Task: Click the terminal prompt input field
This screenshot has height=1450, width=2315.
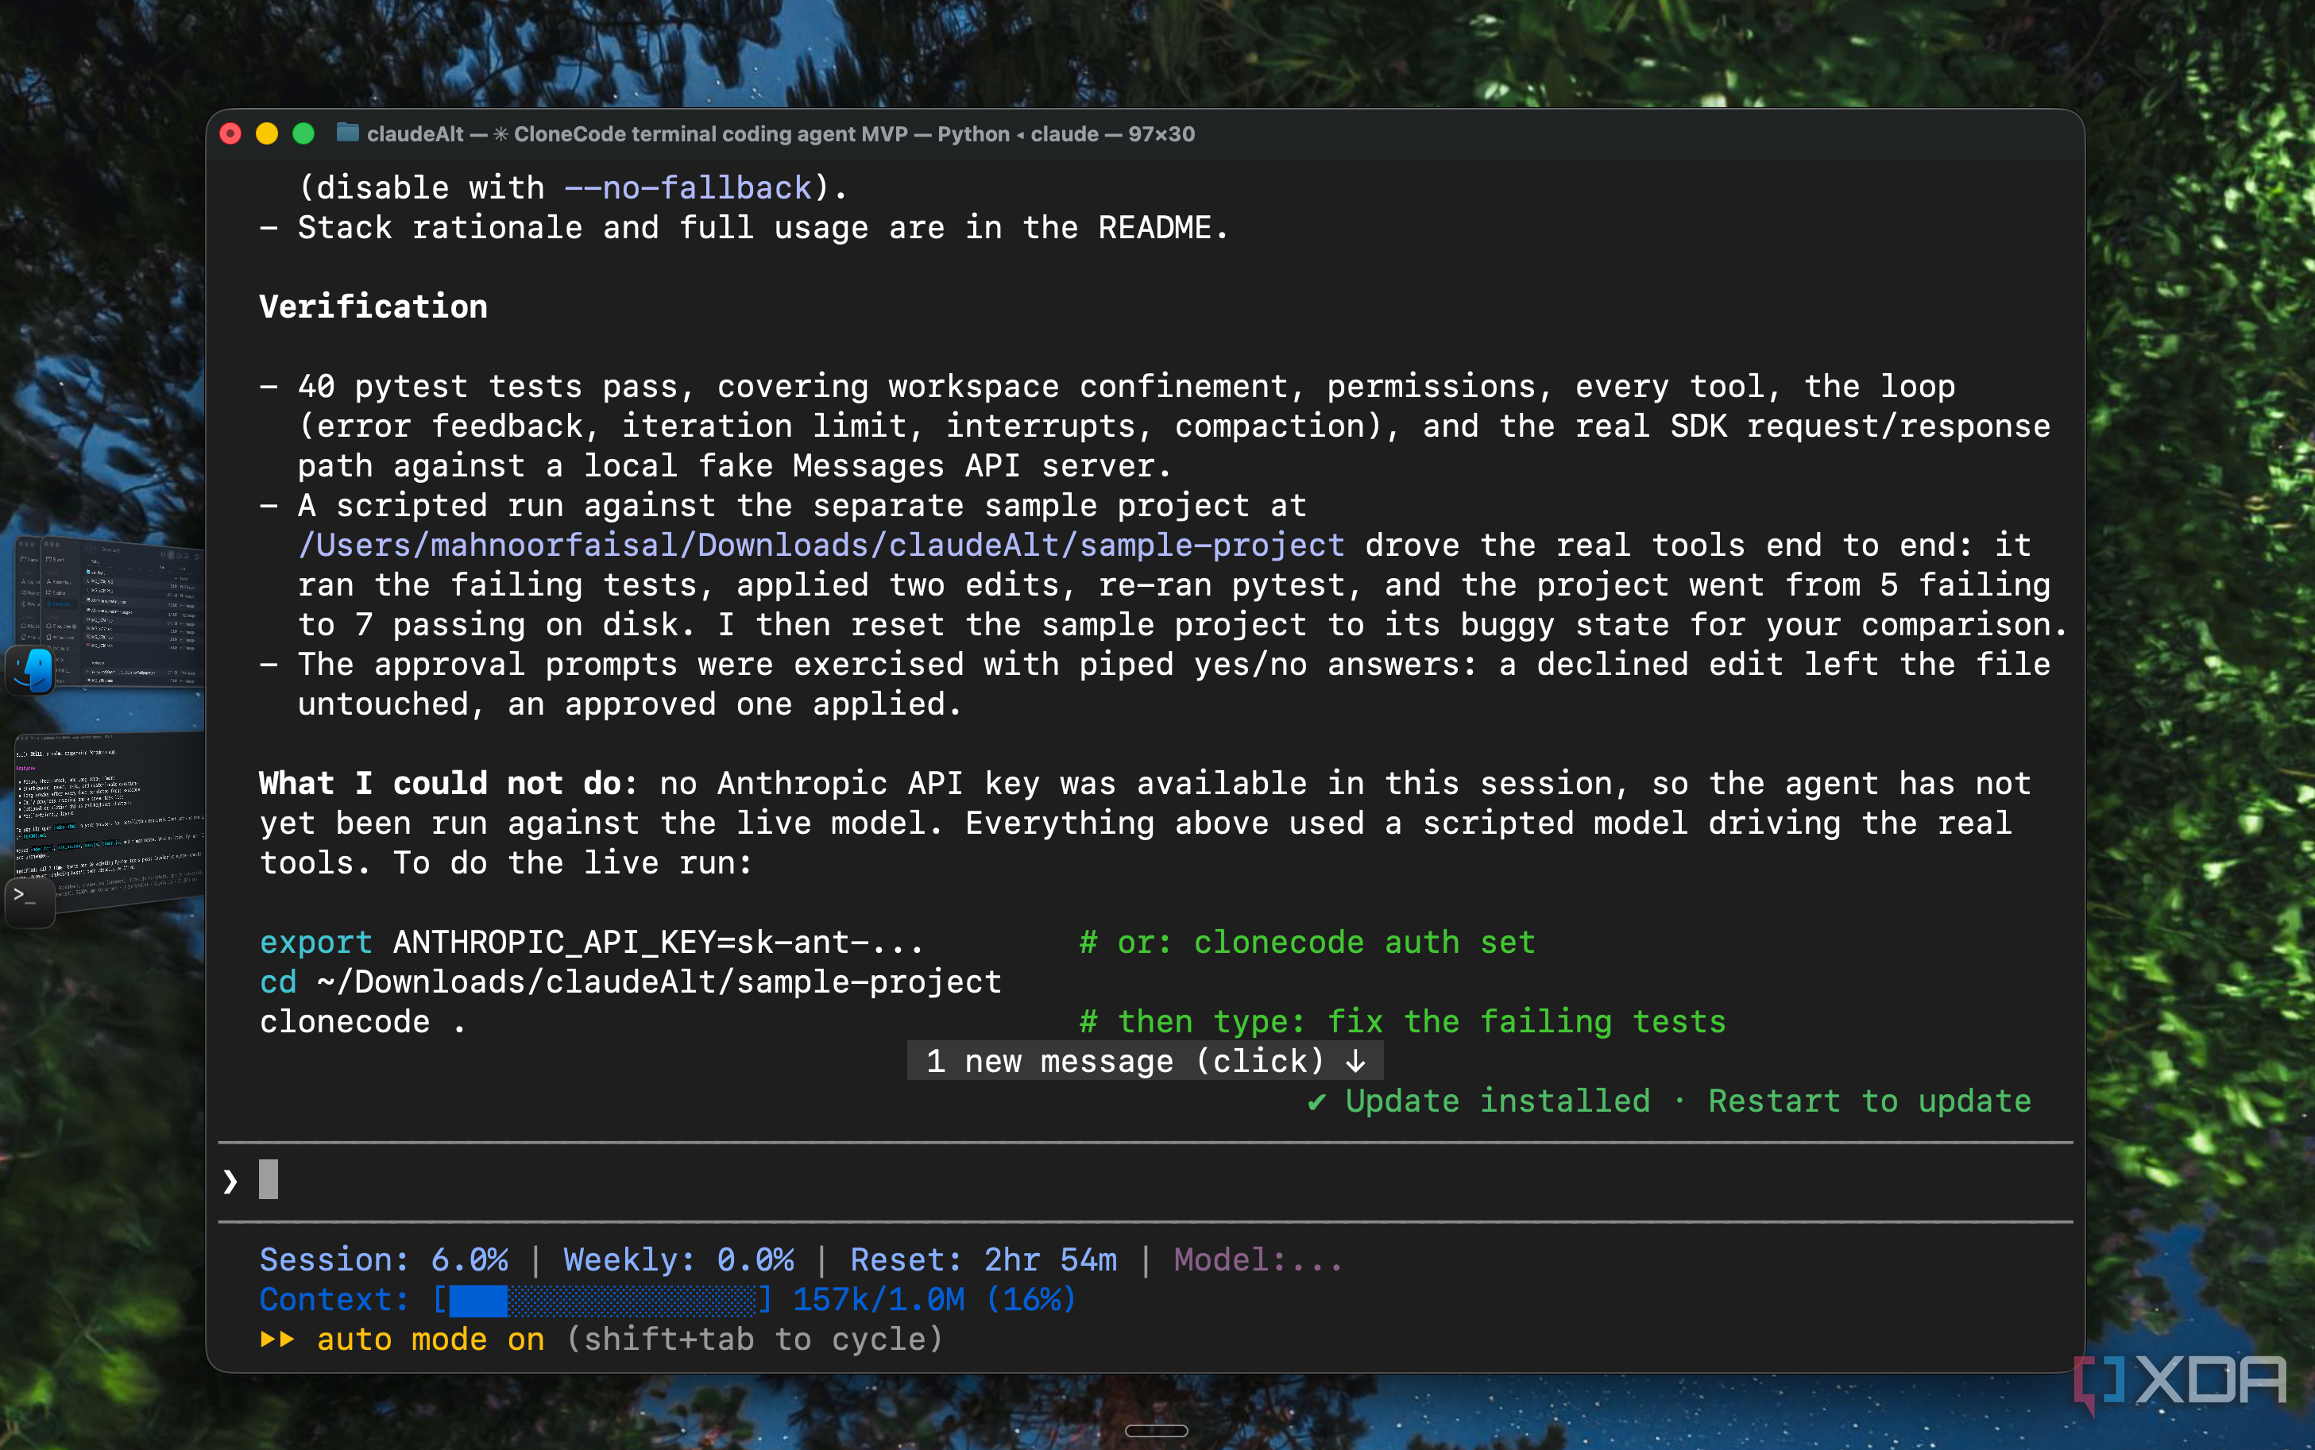Action: point(1145,1181)
